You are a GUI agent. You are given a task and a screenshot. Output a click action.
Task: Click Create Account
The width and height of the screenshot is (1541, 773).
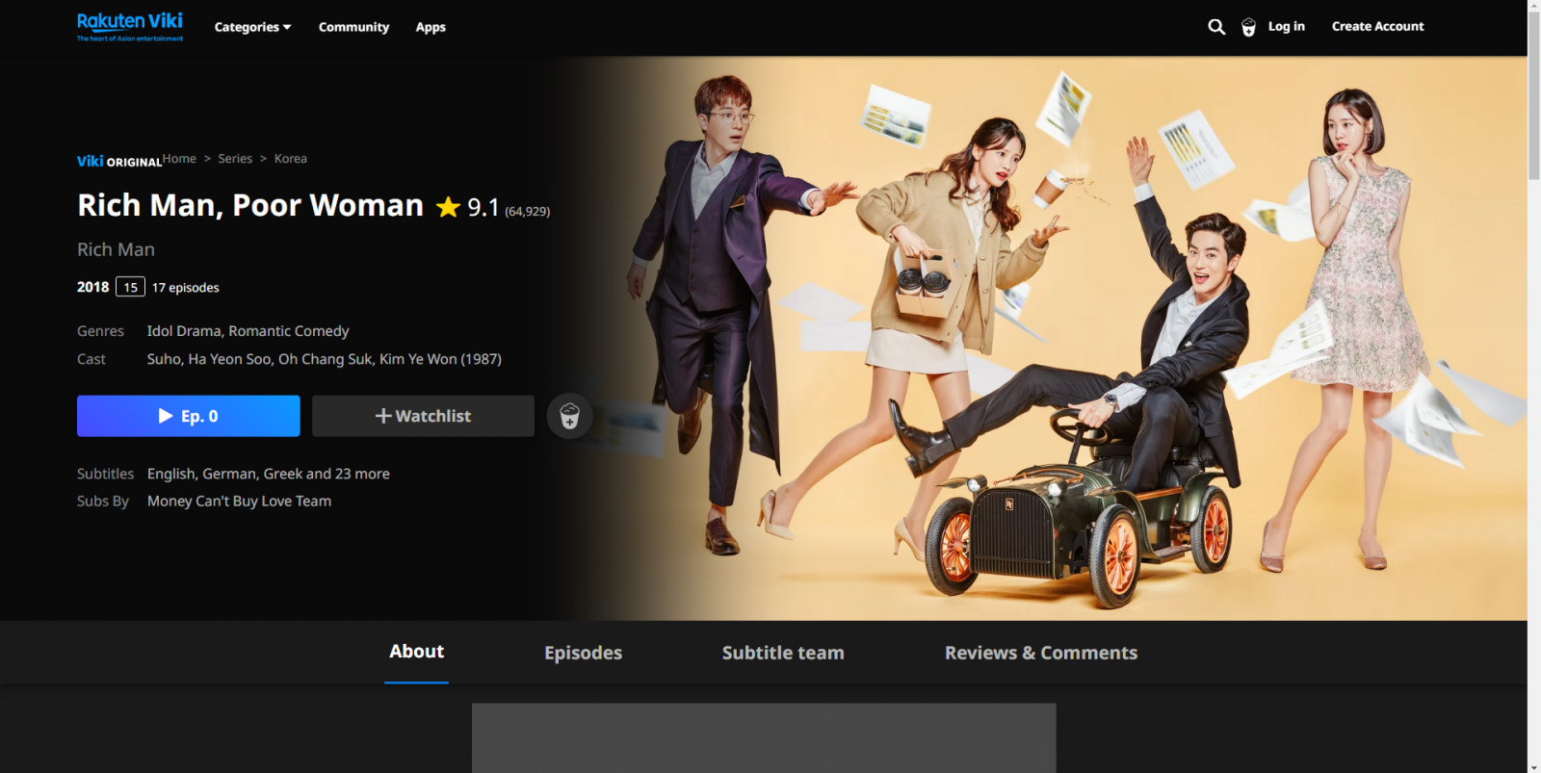[1377, 26]
